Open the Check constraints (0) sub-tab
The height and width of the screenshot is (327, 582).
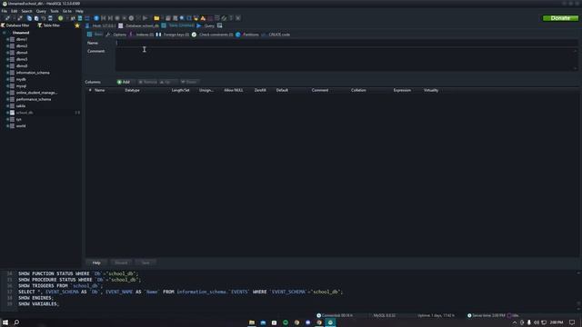(x=213, y=35)
